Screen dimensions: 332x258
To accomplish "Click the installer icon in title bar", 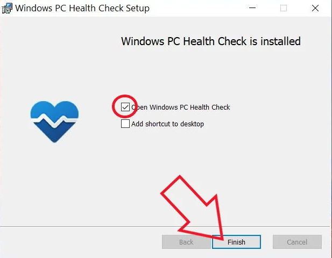I will 7,8.
